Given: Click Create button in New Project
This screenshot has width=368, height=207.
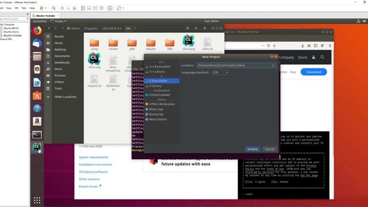Looking at the screenshot, I should (252, 149).
